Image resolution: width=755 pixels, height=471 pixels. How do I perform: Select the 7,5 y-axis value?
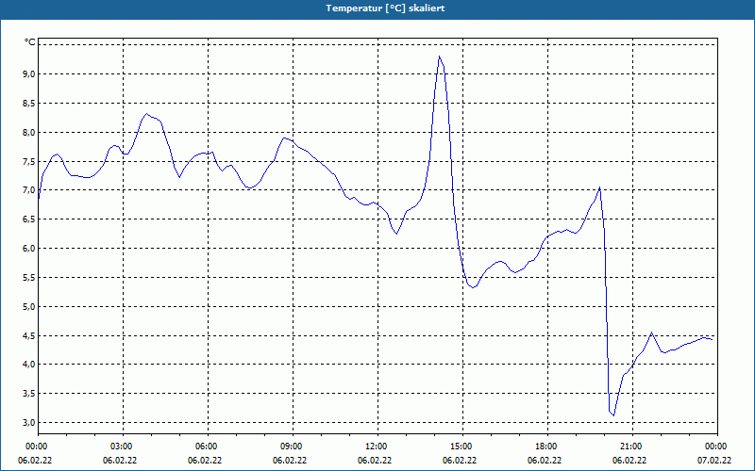pos(29,161)
